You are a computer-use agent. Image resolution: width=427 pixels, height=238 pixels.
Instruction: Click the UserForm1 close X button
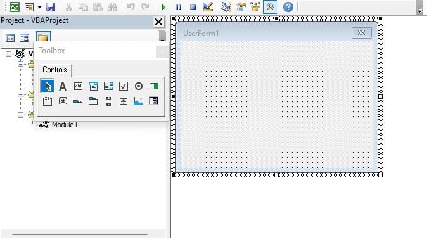tap(361, 33)
